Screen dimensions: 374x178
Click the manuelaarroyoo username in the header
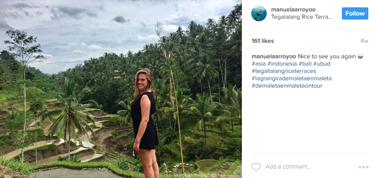coord(293,9)
